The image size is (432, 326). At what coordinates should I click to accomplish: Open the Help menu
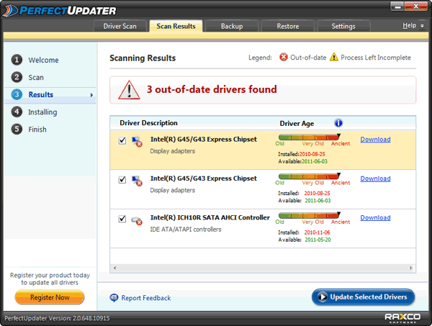click(x=409, y=26)
